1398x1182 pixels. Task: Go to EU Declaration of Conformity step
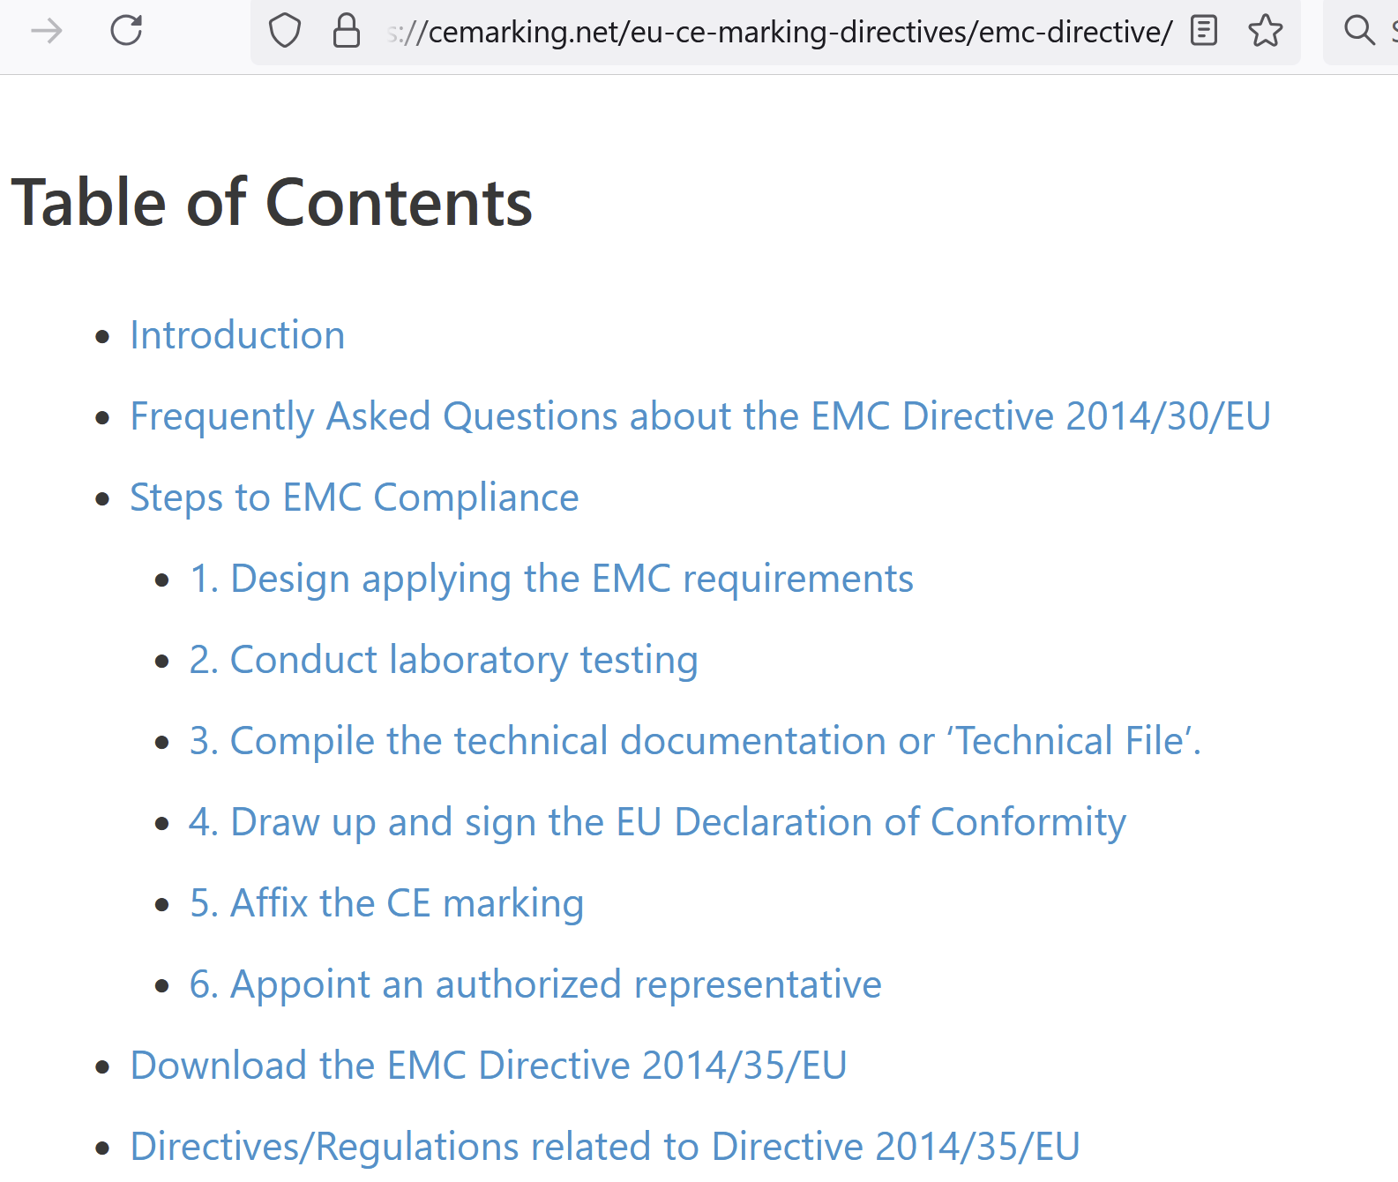tap(657, 822)
